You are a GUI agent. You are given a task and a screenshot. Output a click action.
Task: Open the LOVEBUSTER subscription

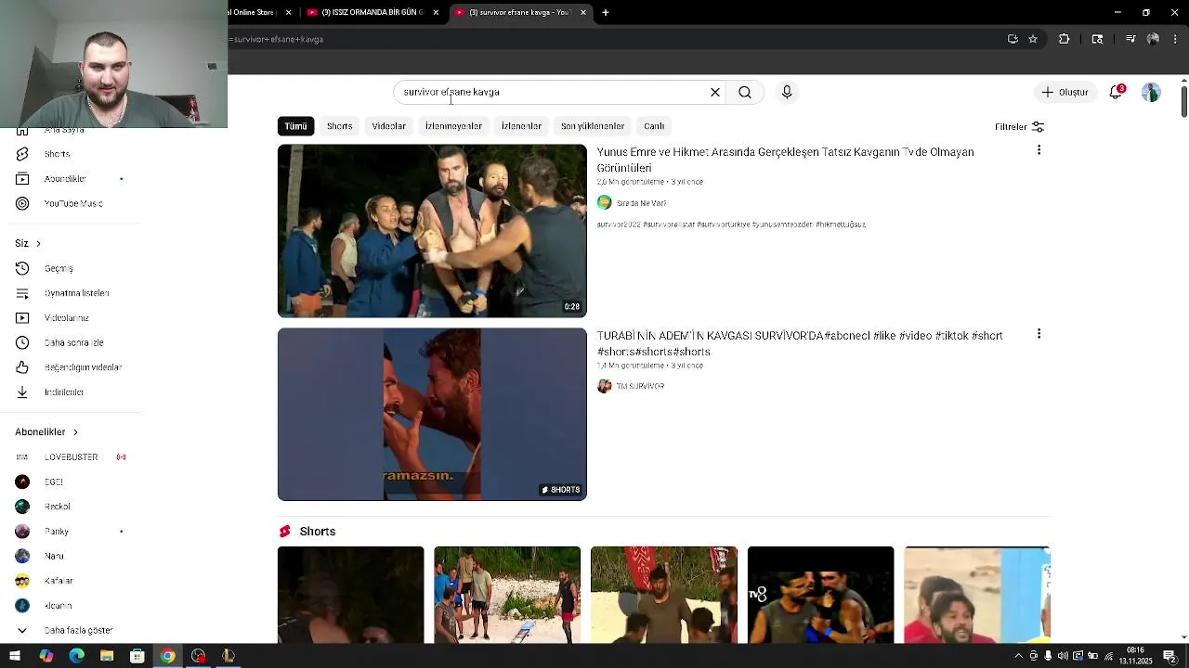[x=71, y=457]
